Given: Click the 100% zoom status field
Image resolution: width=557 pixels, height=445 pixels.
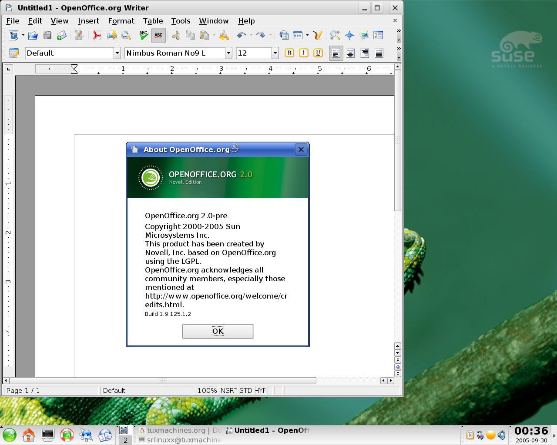Looking at the screenshot, I should coord(207,390).
